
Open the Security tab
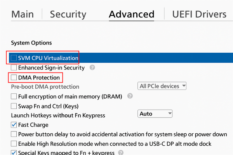coord(68,14)
